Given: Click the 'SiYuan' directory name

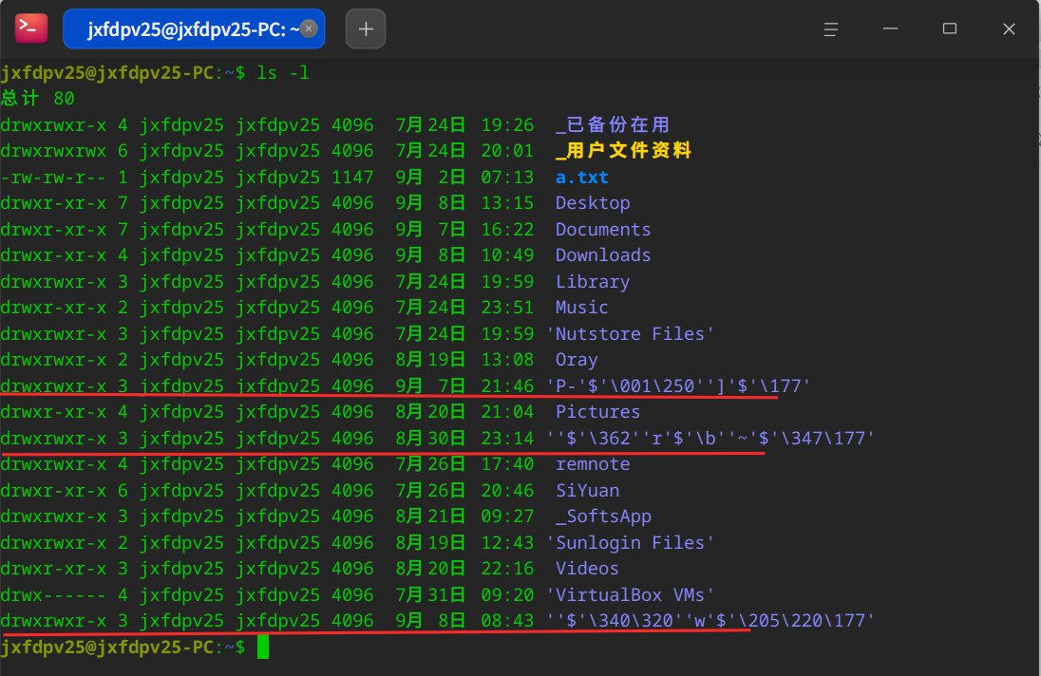Looking at the screenshot, I should coord(587,491).
